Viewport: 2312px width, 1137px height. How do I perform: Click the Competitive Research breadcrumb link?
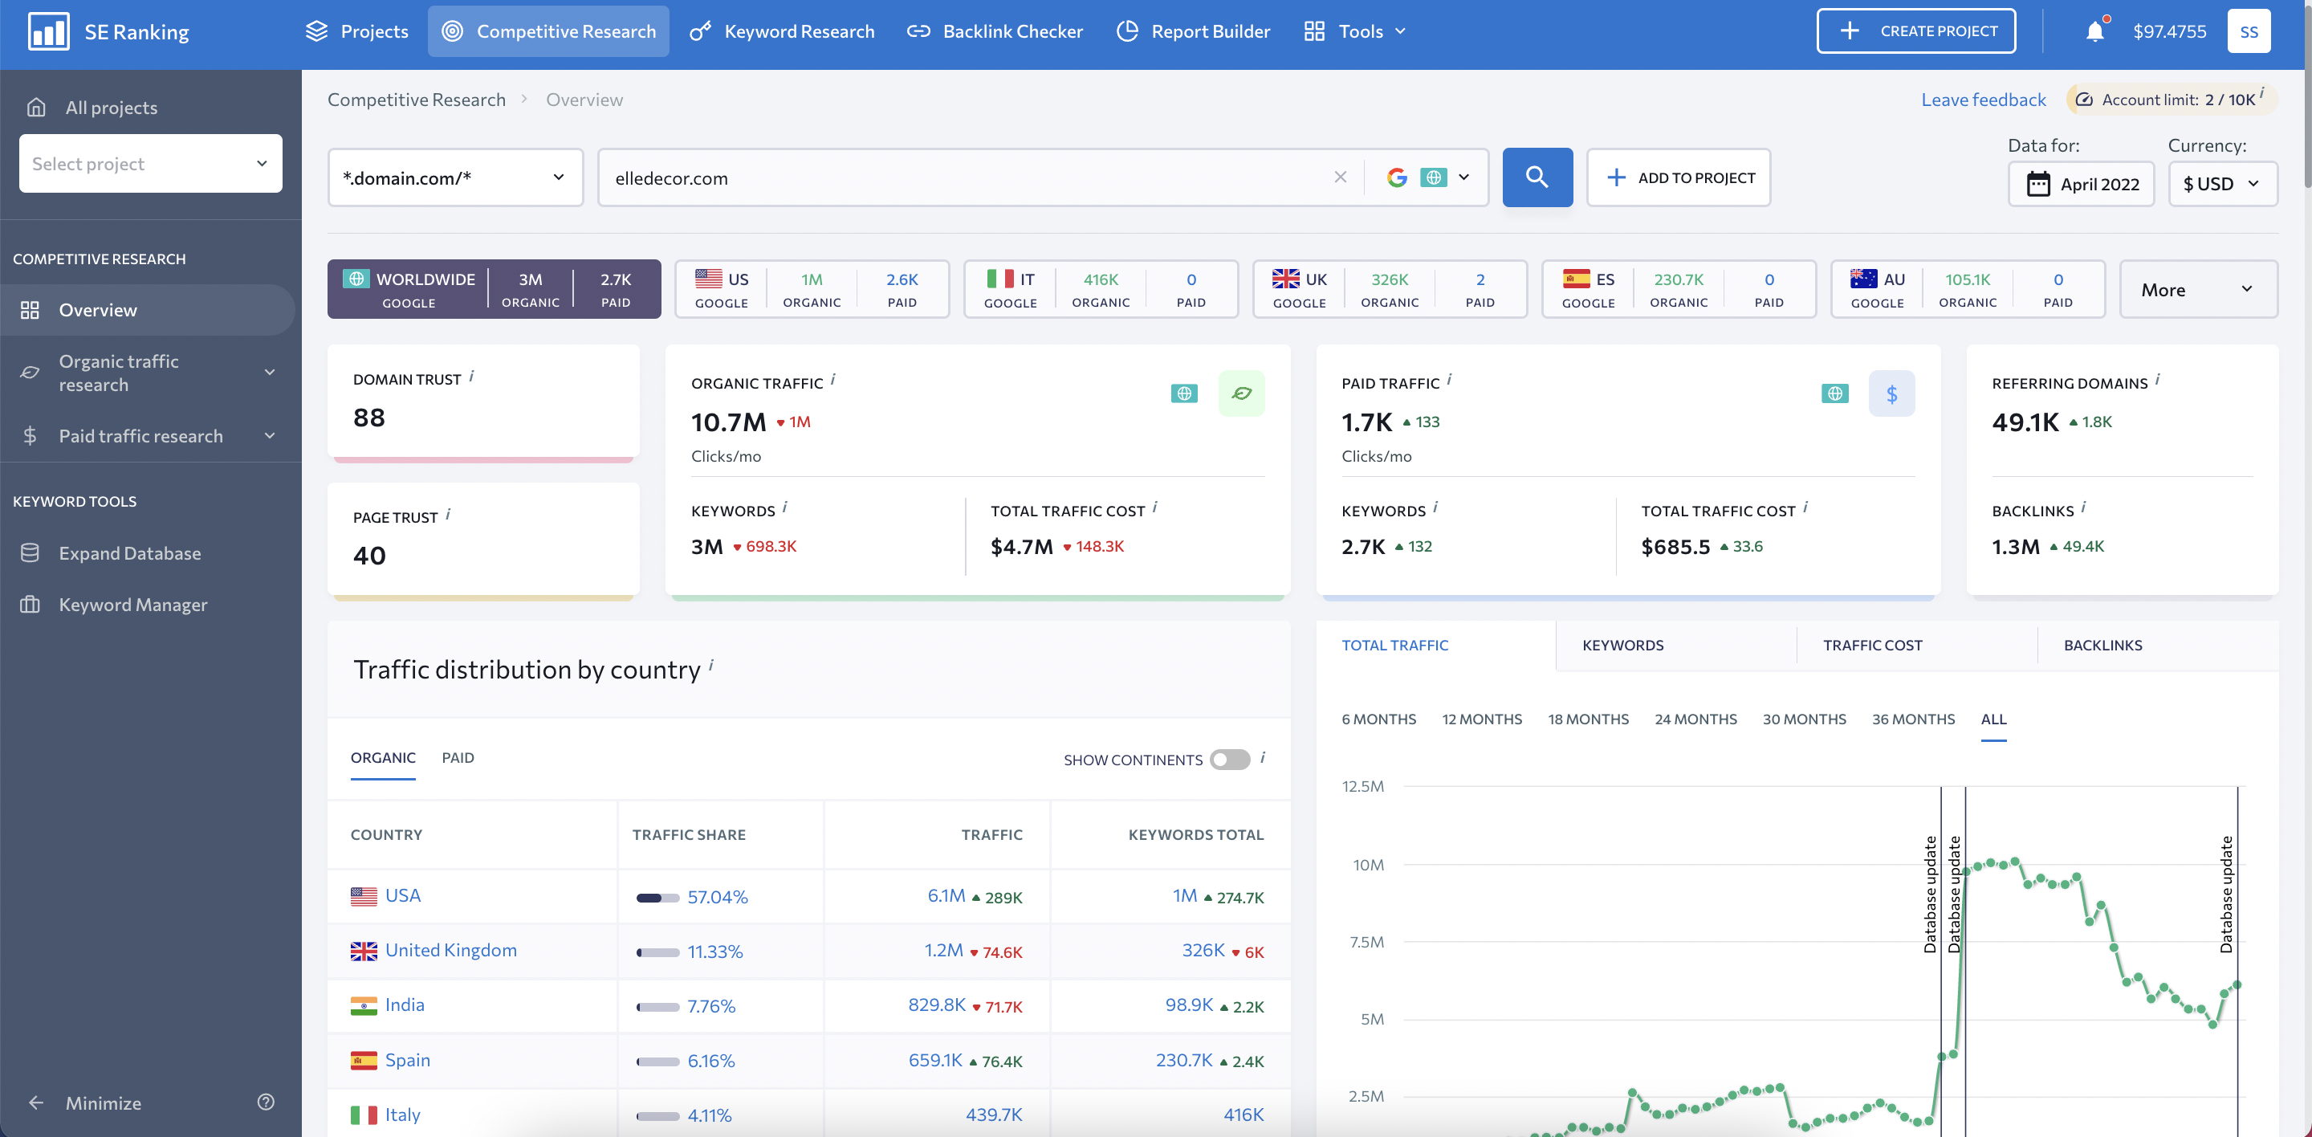(416, 100)
